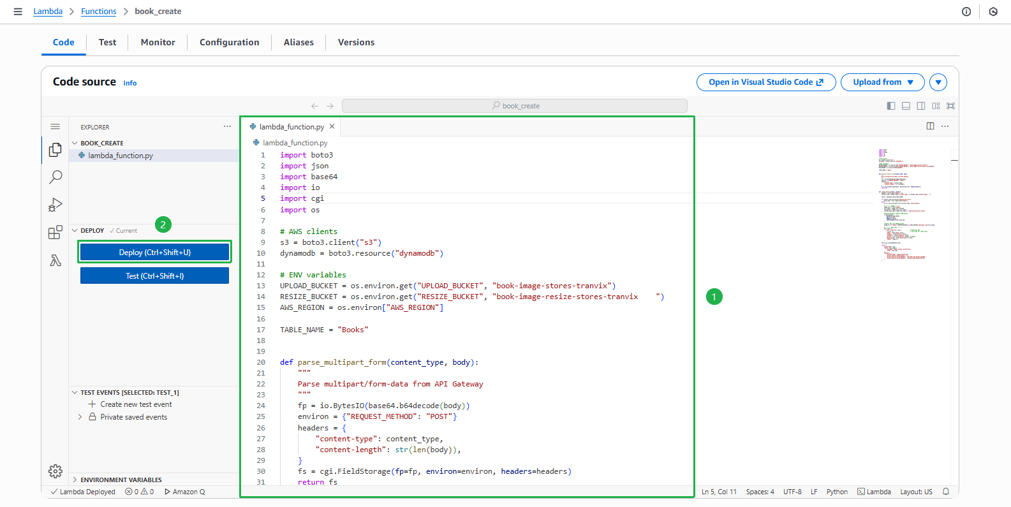Open the AWS console hamburger menu
The image size is (1011, 507).
pos(18,11)
